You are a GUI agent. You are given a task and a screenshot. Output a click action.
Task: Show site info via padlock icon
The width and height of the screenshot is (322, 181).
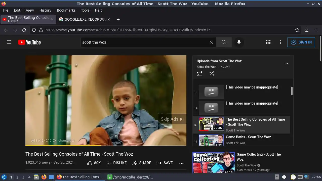(41, 30)
